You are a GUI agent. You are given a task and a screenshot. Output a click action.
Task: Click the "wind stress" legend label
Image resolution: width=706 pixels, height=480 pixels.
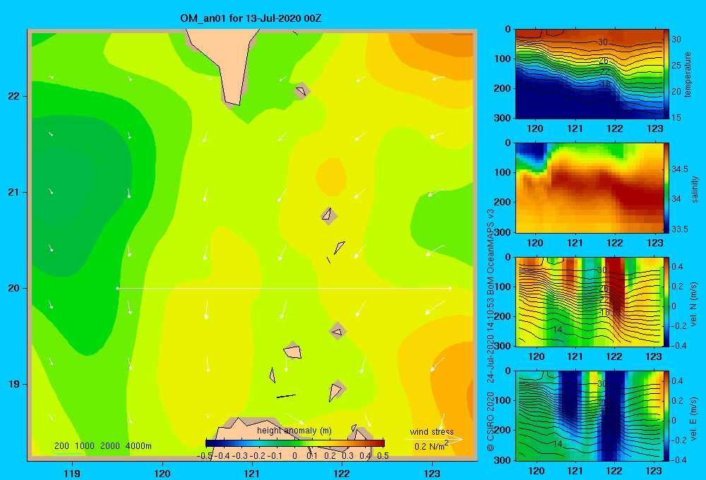pos(431,432)
